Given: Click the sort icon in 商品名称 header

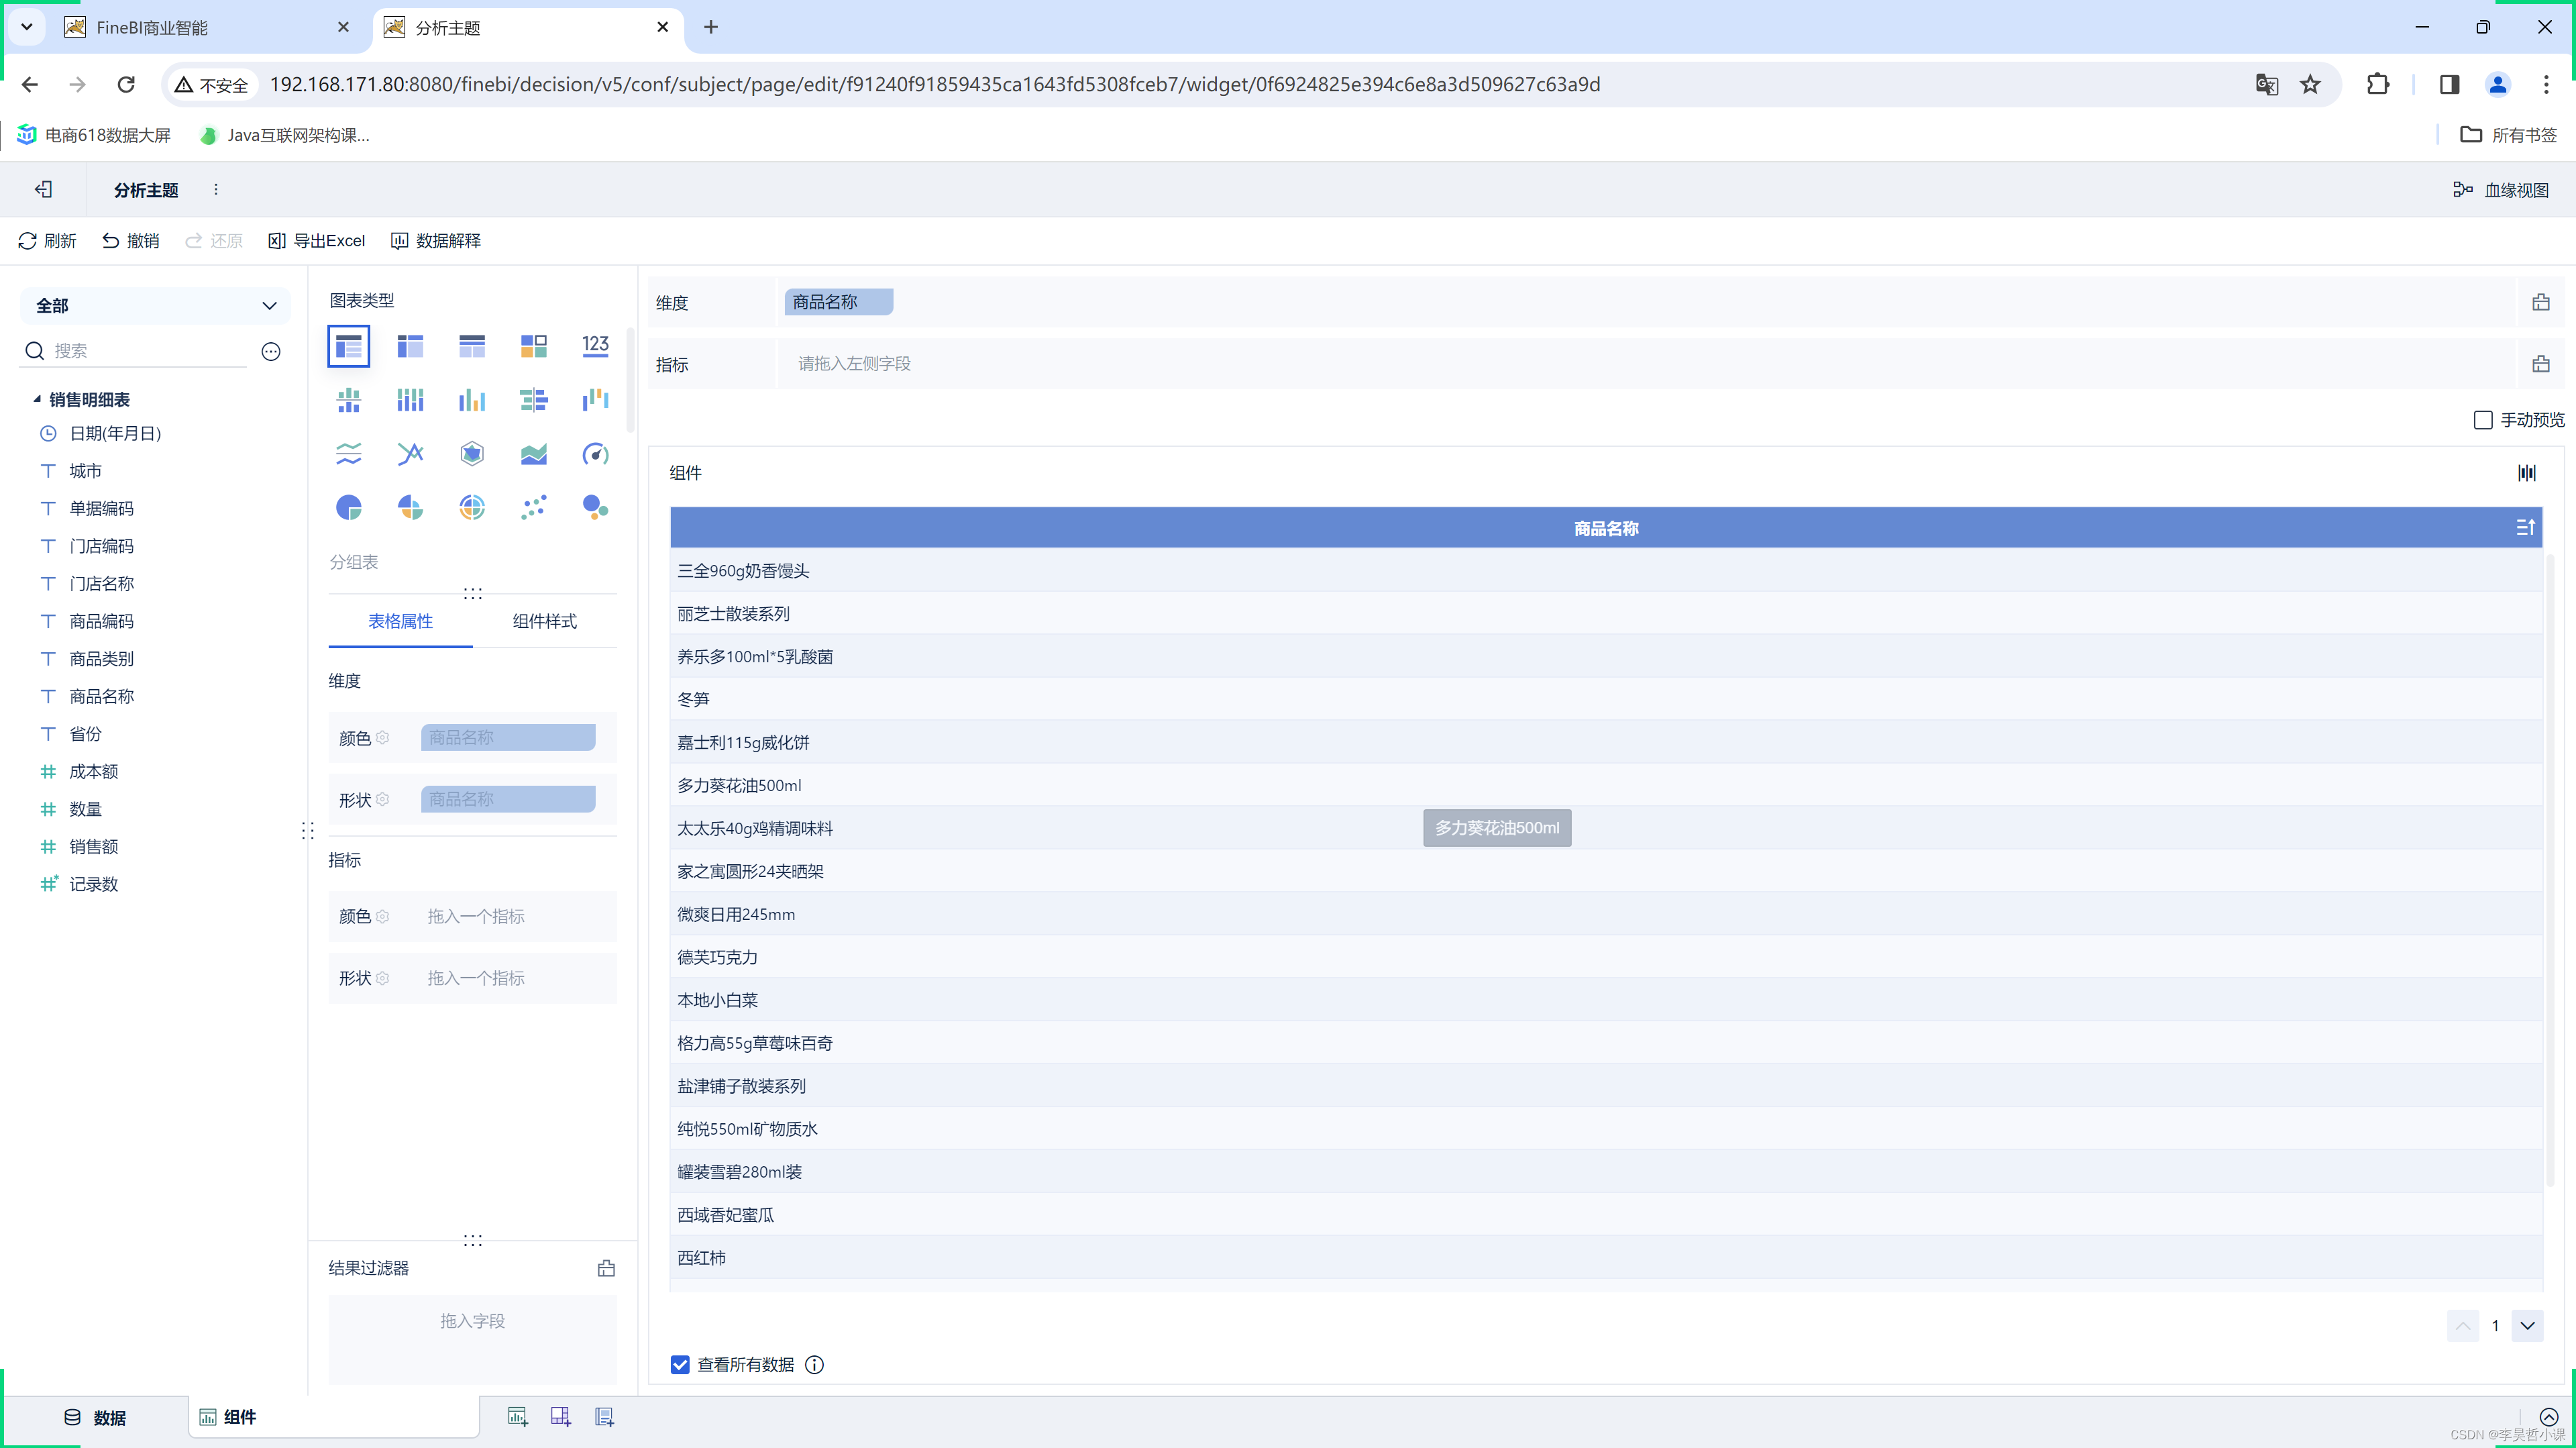Looking at the screenshot, I should 2525,527.
